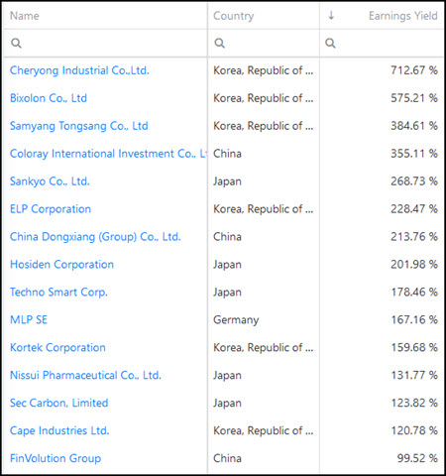The image size is (446, 476).
Task: Select the 213.76 % earnings yield cell
Action: [414, 237]
